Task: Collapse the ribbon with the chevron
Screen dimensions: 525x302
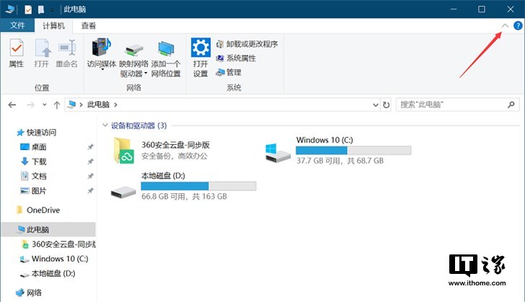Action: pos(505,26)
